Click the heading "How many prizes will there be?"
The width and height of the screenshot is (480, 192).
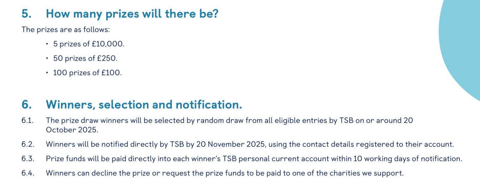pyautogui.click(x=132, y=14)
